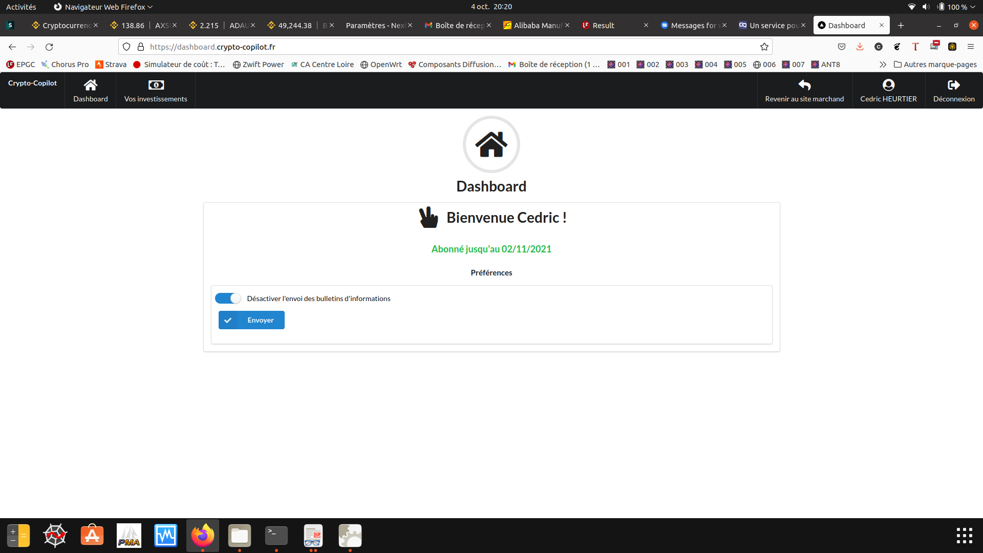The width and height of the screenshot is (983, 553).
Task: Click the Firefox bookmark star icon
Action: coord(764,47)
